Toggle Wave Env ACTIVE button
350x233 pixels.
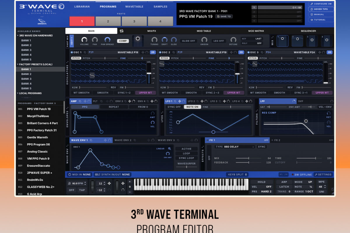pos(186,149)
